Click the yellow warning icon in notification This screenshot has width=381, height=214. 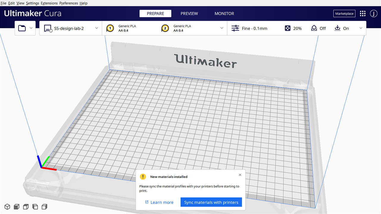(143, 177)
